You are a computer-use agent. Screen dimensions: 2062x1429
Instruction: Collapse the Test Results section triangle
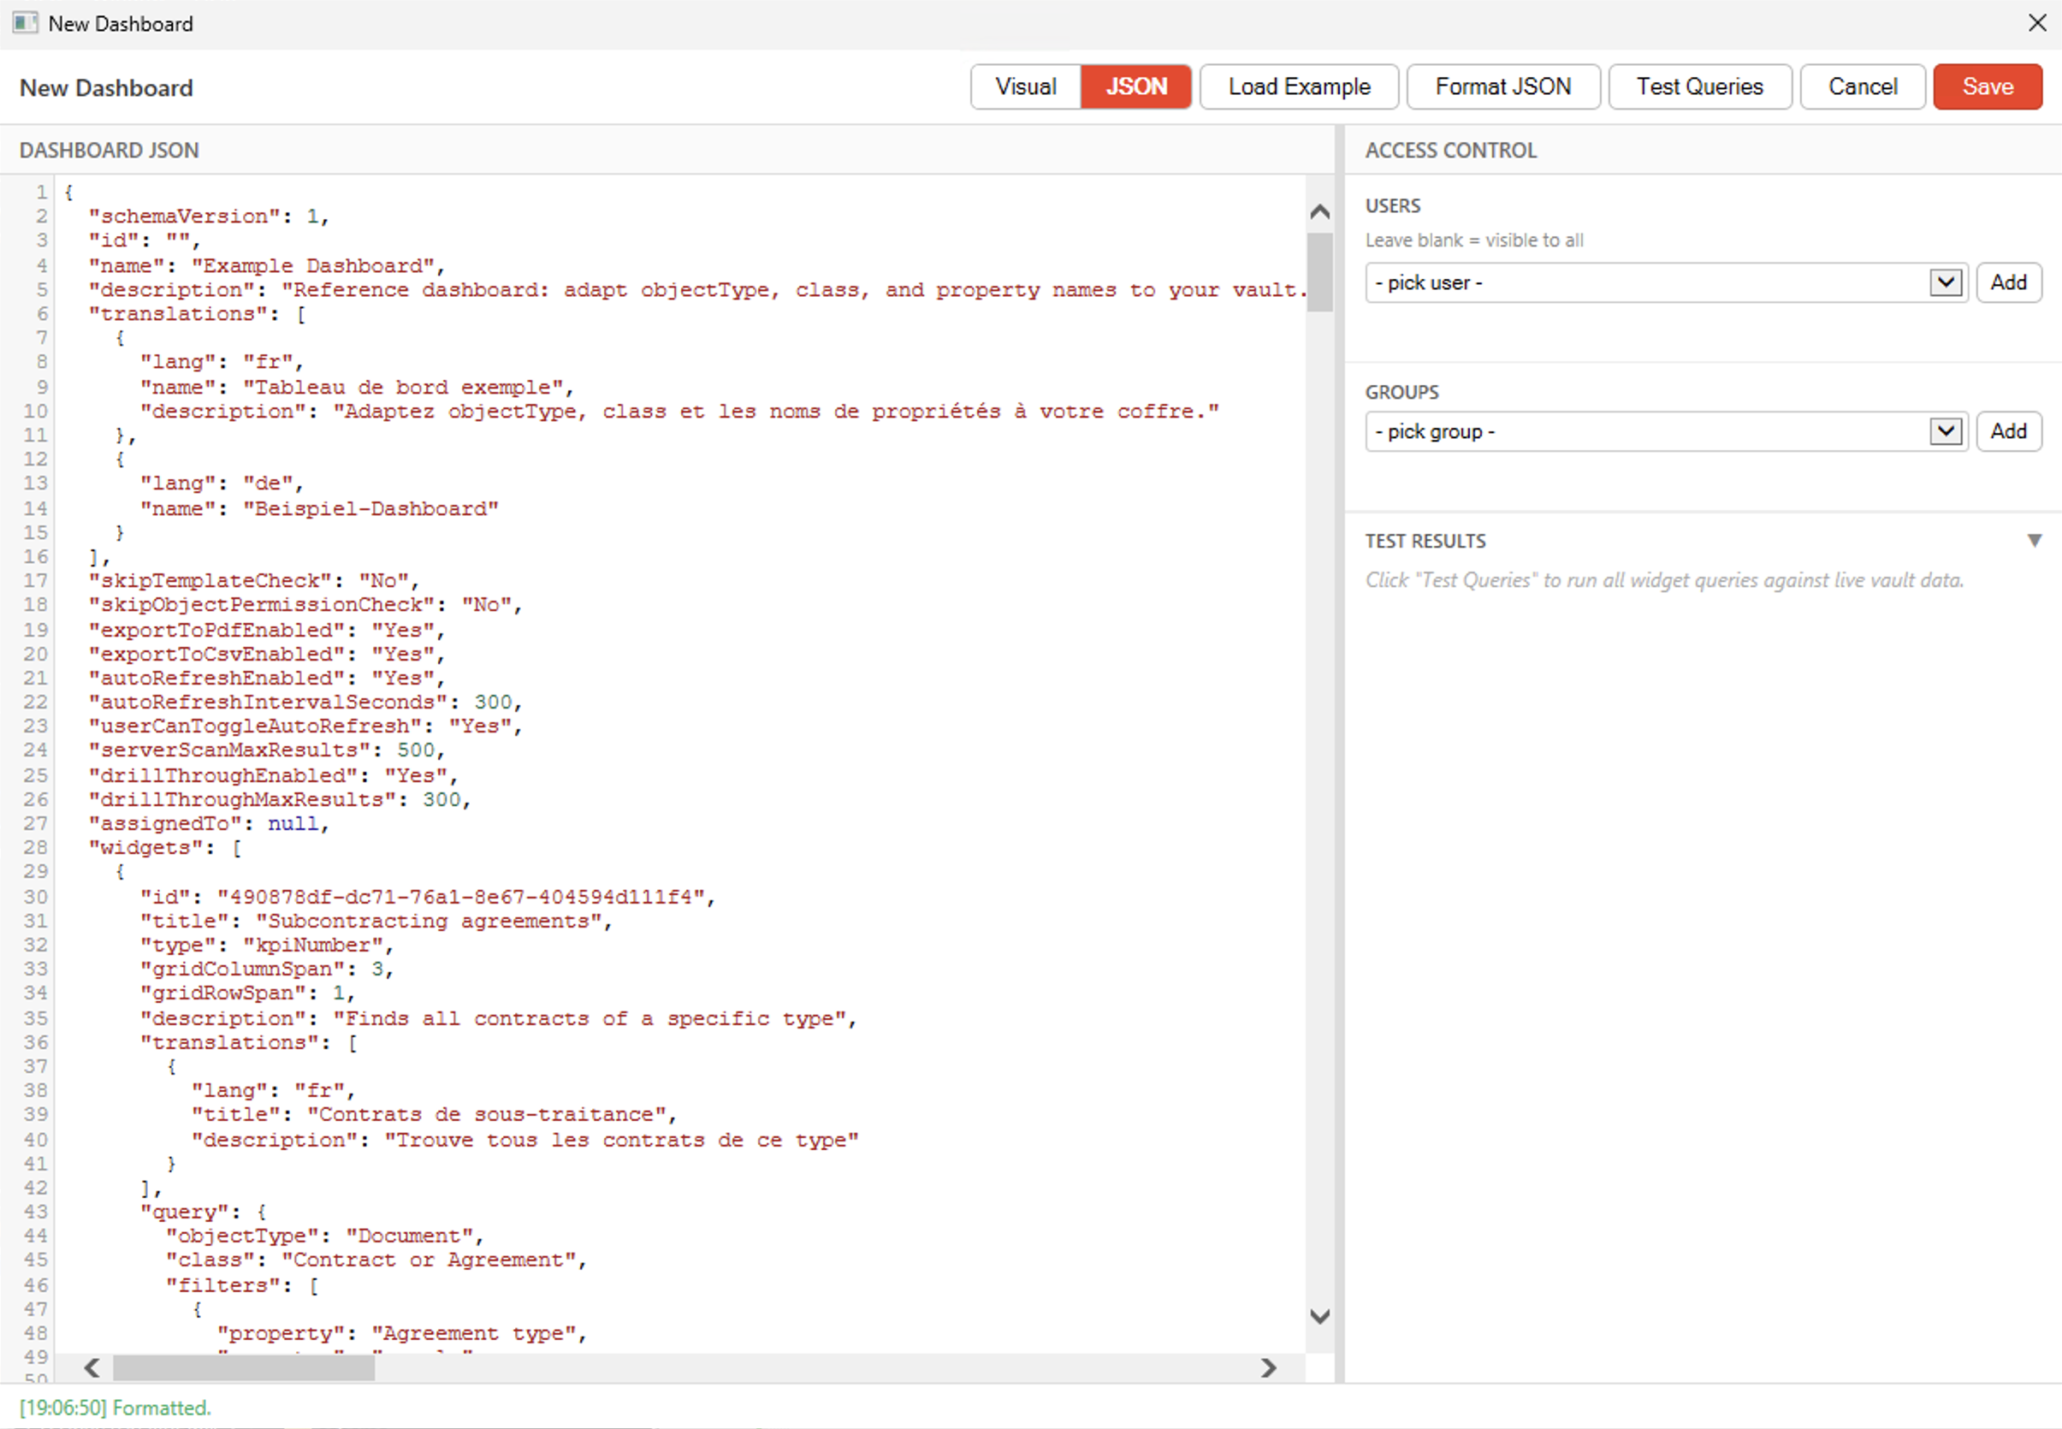(2035, 541)
